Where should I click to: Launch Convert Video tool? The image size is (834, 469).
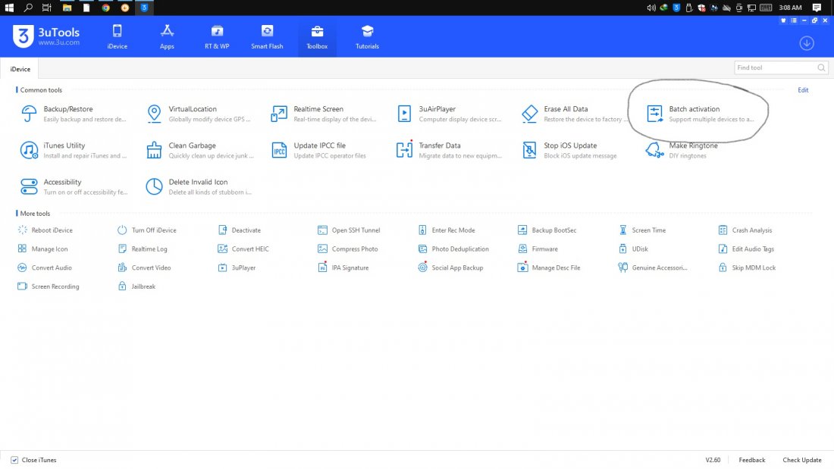[144, 267]
